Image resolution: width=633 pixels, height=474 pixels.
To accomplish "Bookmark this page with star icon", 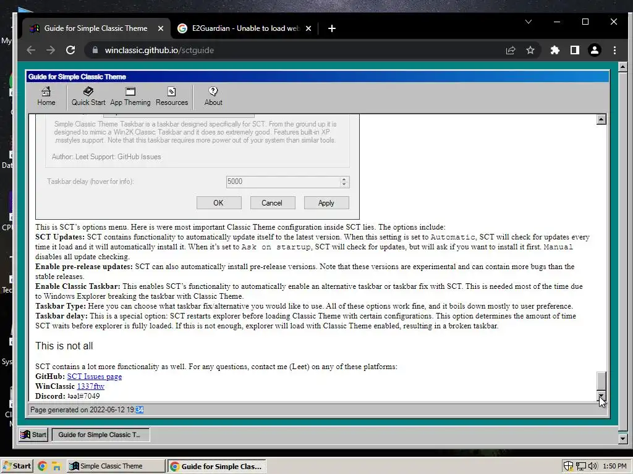I will pos(530,50).
